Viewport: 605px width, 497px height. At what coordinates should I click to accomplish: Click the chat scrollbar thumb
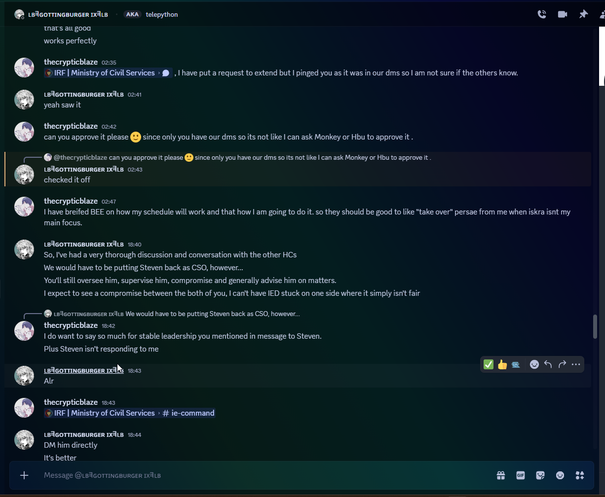[595, 326]
